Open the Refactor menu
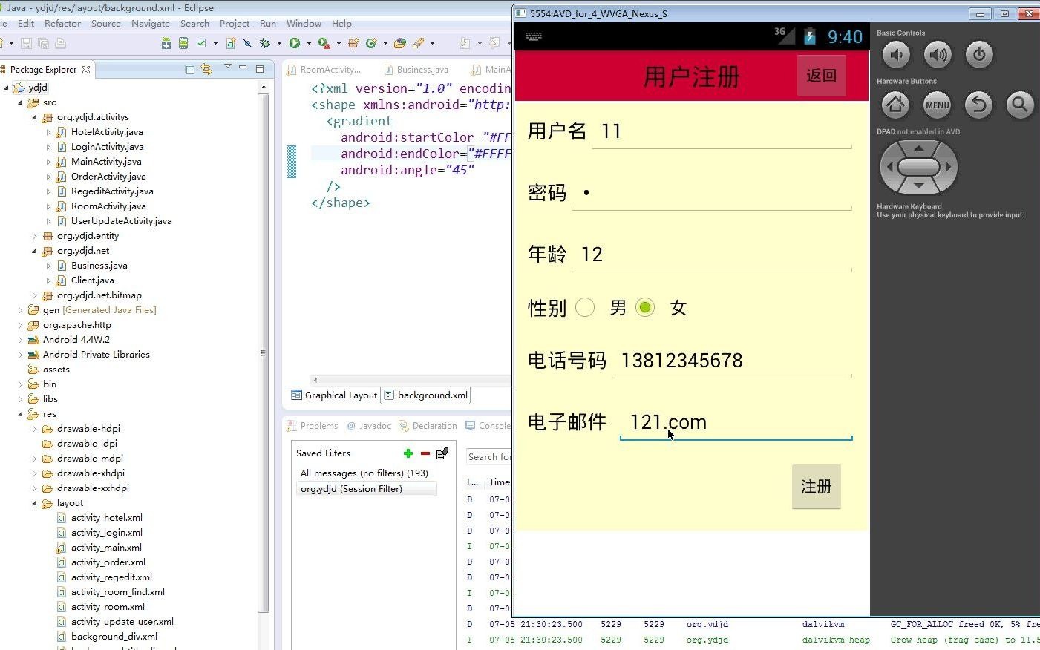This screenshot has height=650, width=1040. (62, 23)
